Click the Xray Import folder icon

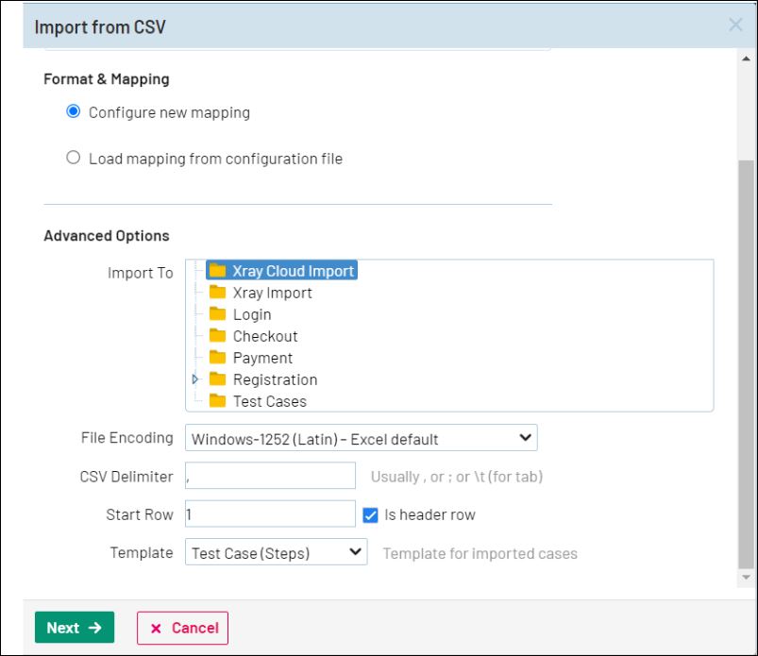point(217,293)
